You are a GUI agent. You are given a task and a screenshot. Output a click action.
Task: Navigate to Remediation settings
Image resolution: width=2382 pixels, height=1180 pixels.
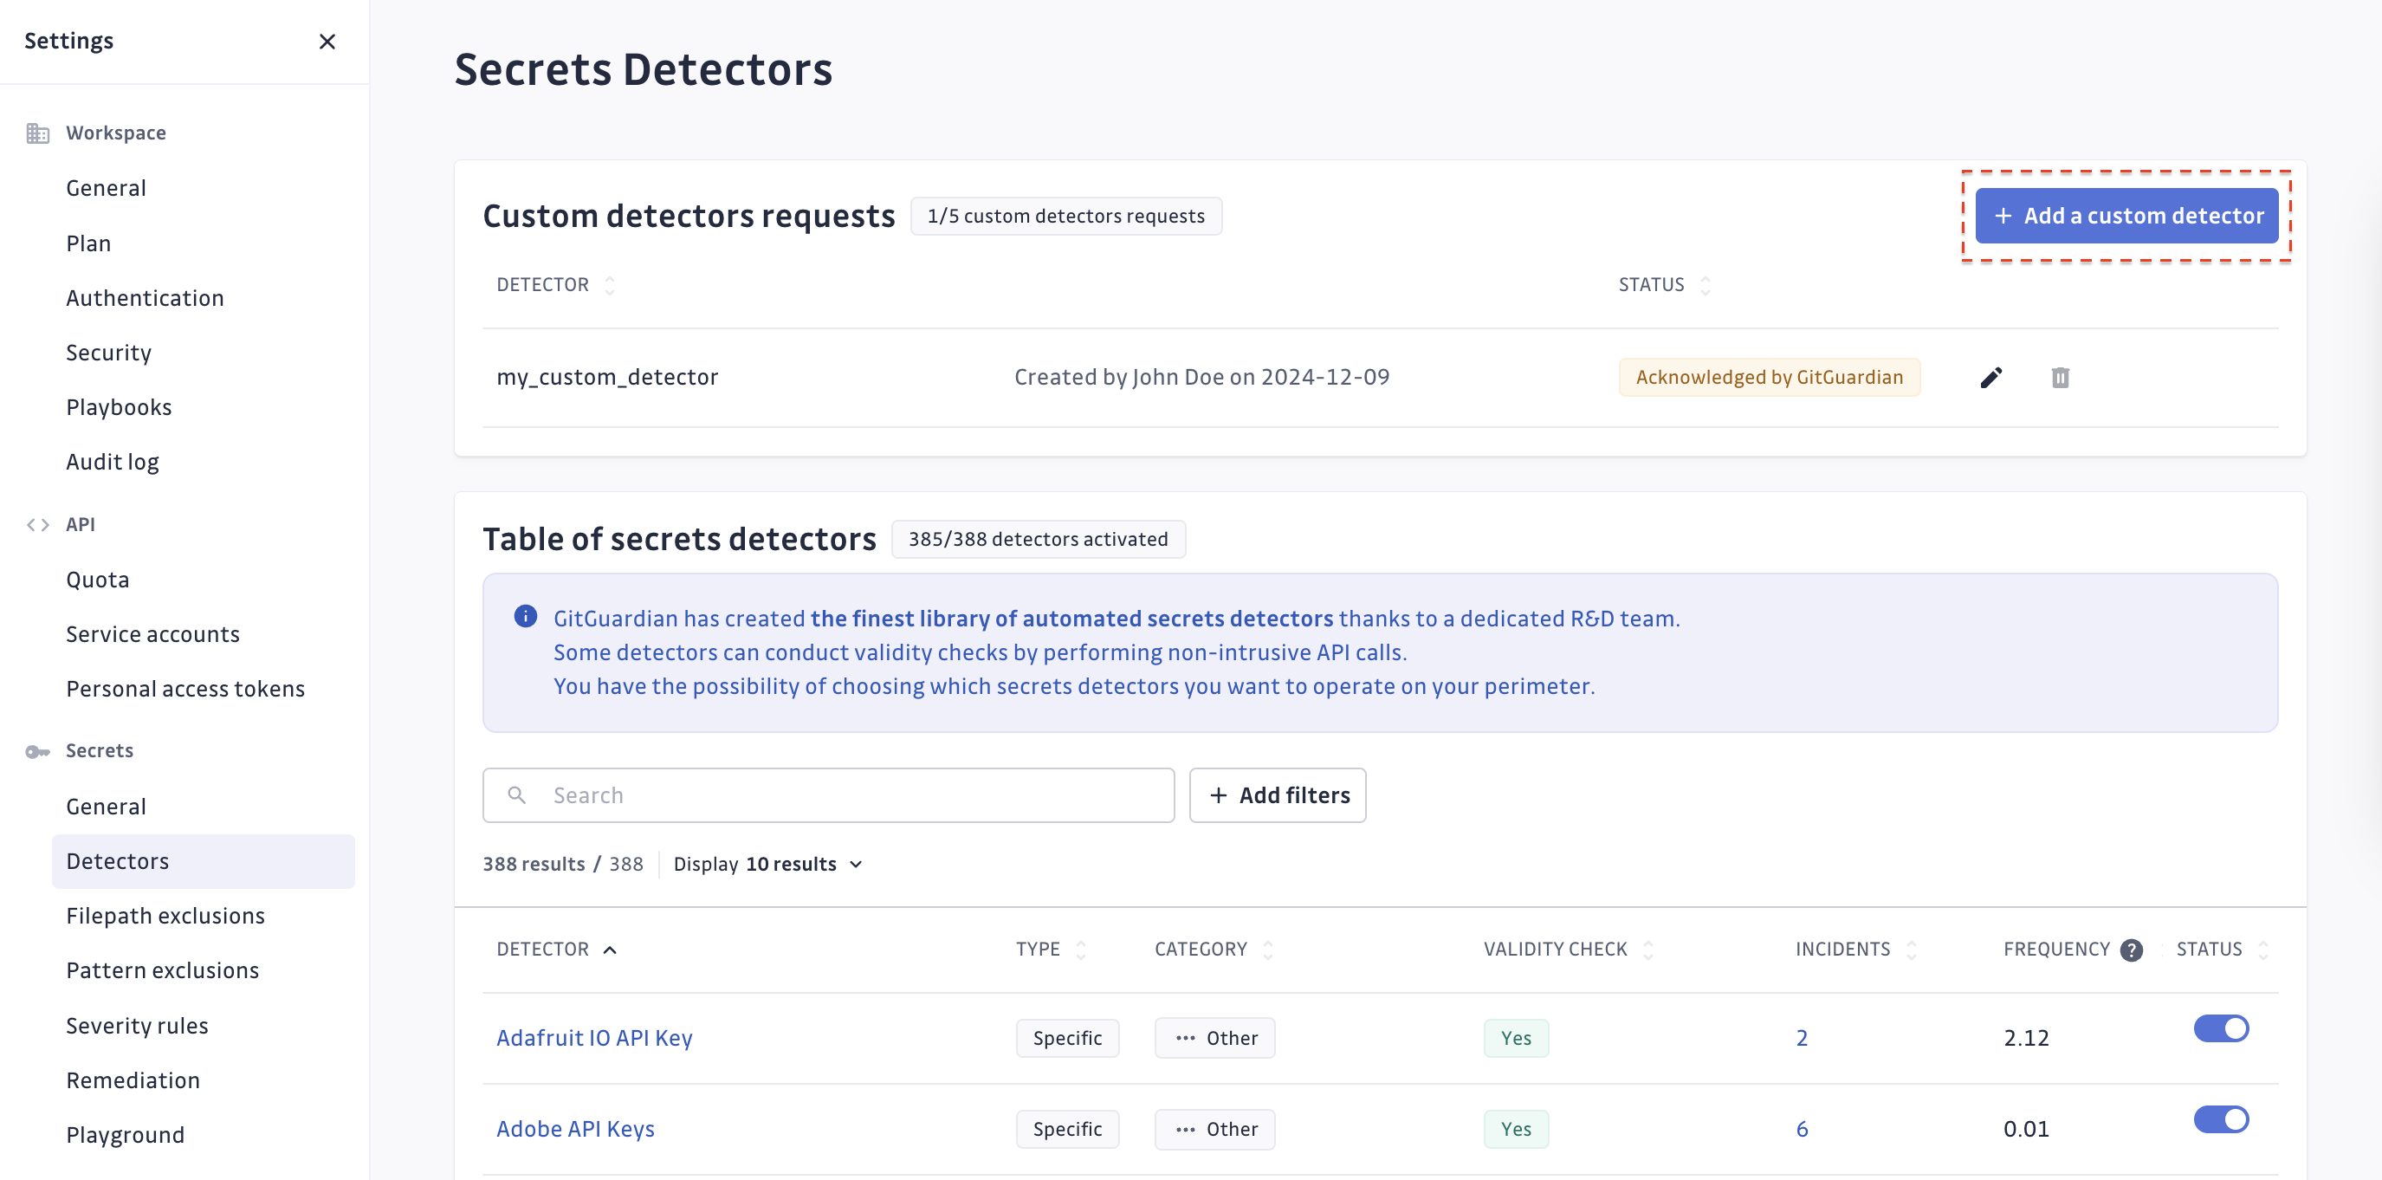pos(133,1080)
